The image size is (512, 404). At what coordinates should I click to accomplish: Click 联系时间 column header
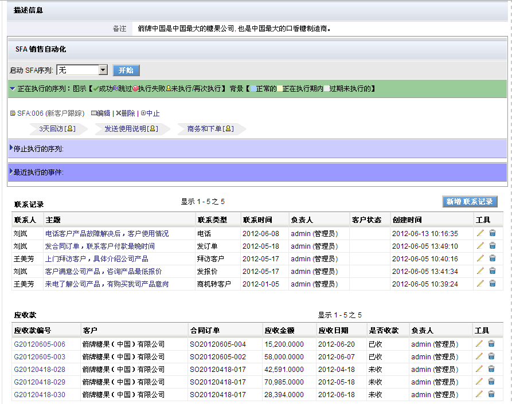coord(257,220)
